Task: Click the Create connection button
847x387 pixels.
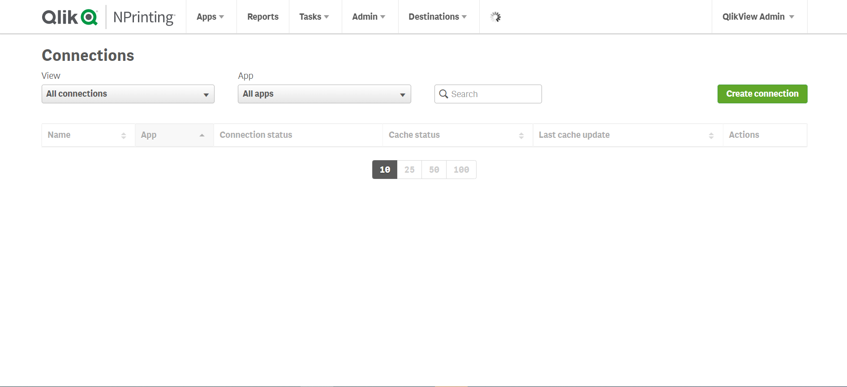Action: 762,94
